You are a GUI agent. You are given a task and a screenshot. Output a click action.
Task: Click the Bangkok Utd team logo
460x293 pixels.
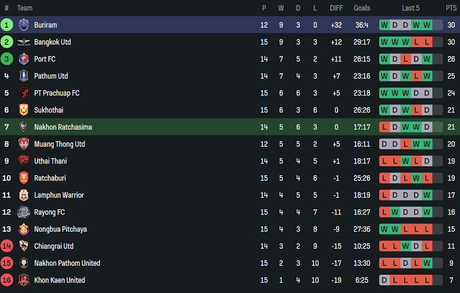[x=24, y=42]
